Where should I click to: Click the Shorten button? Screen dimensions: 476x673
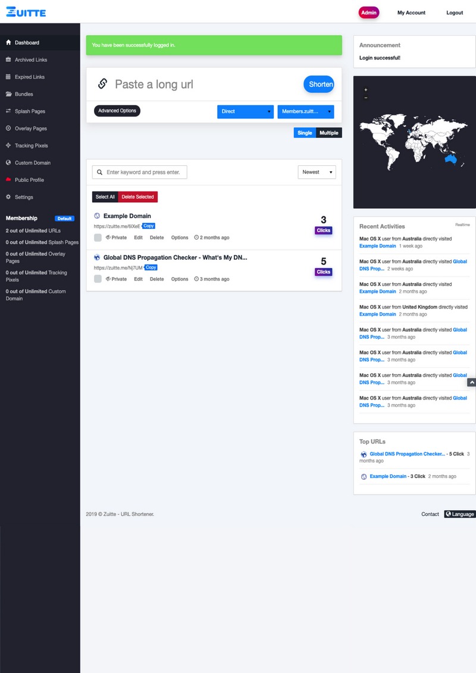319,84
